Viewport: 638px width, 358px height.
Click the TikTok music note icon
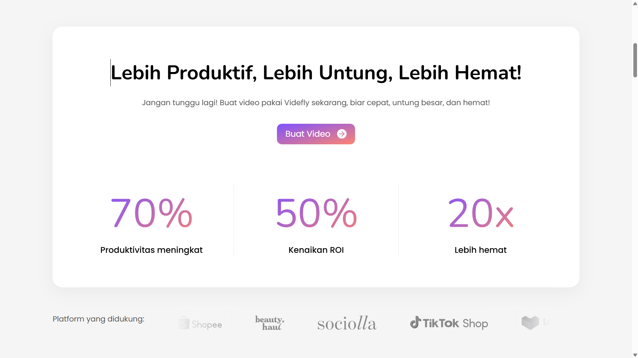tap(415, 322)
